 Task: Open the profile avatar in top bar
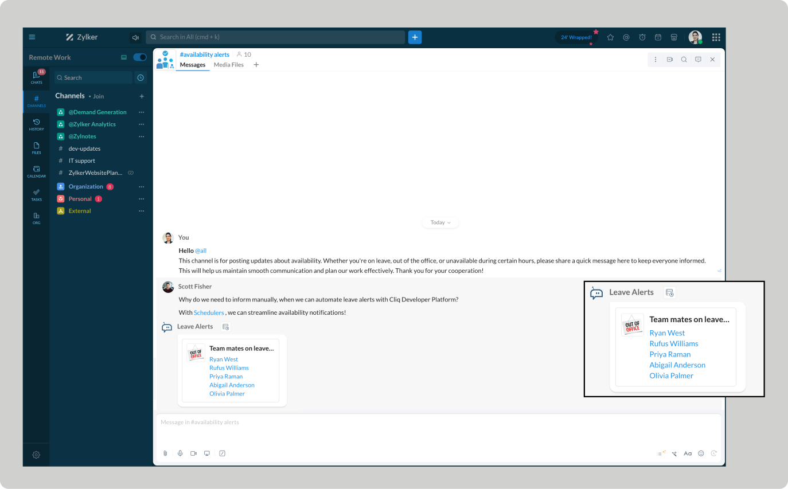click(695, 37)
